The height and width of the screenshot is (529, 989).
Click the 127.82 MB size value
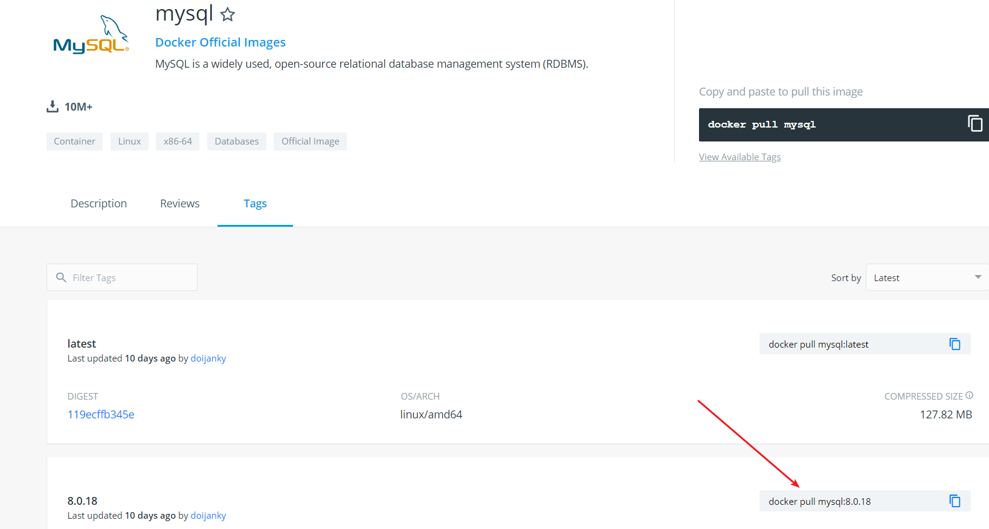click(946, 415)
